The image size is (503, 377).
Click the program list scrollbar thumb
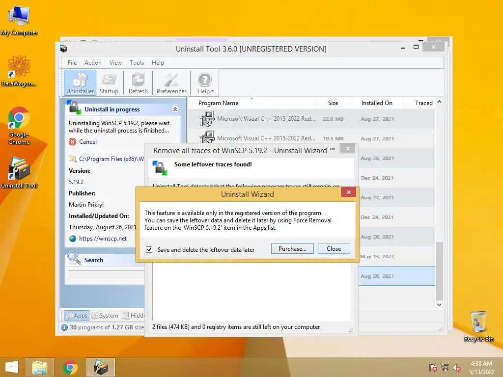(x=439, y=271)
